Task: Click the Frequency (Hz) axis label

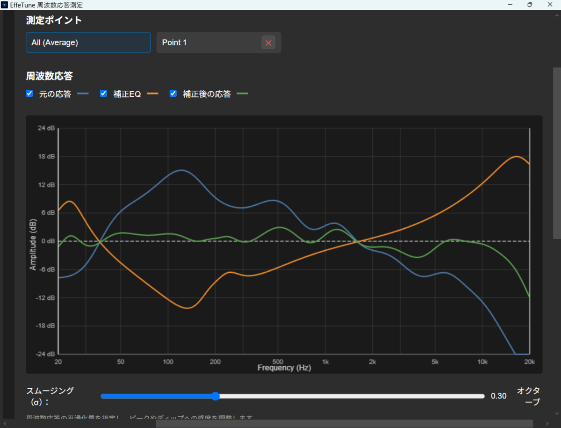Action: click(284, 368)
